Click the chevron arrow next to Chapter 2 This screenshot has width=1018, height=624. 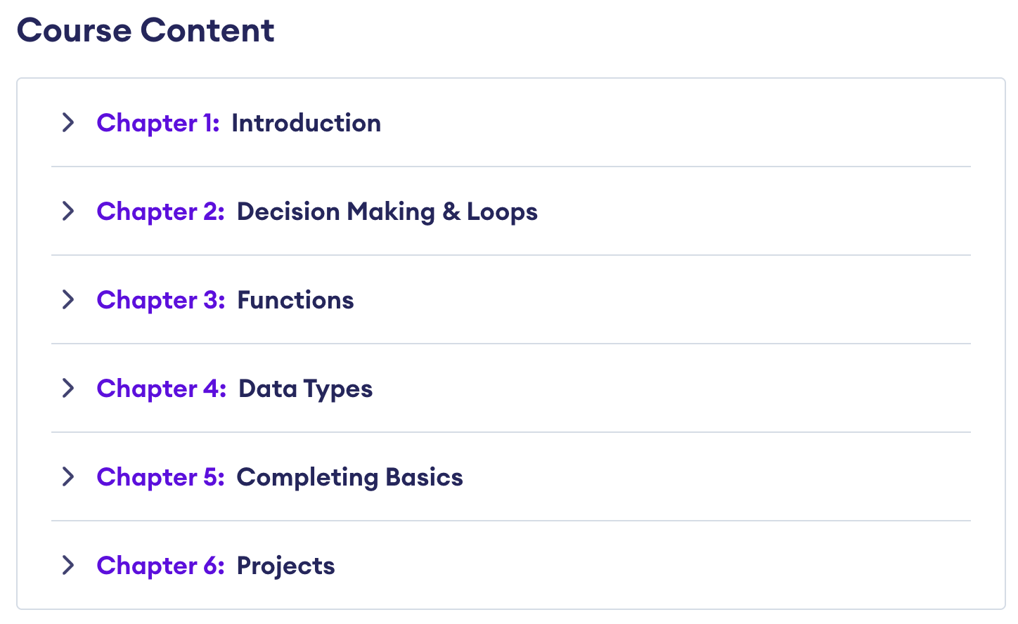[x=68, y=211]
